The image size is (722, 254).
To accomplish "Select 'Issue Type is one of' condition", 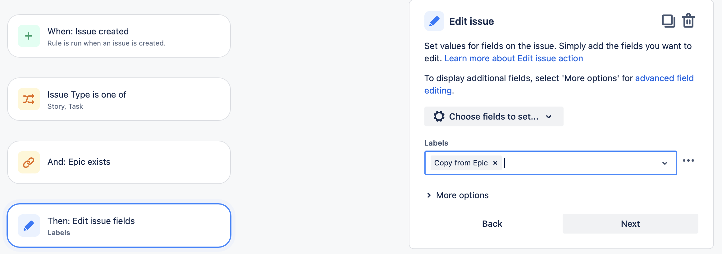I will pyautogui.click(x=119, y=99).
